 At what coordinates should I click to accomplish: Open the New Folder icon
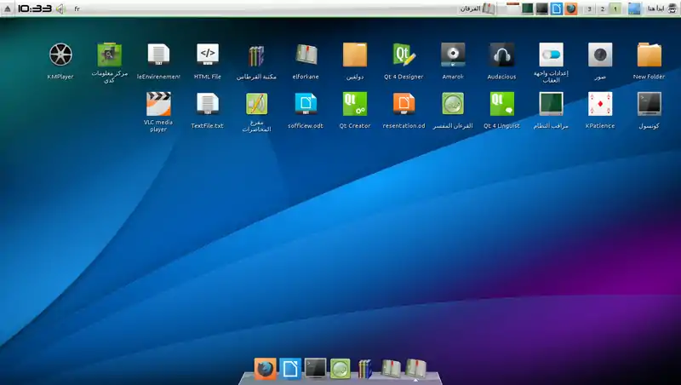[x=649, y=55]
